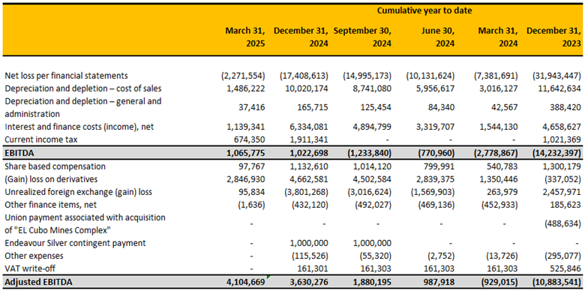Click the green comment indicator on Adjusted EBITDA
The width and height of the screenshot is (585, 291).
pos(268,277)
